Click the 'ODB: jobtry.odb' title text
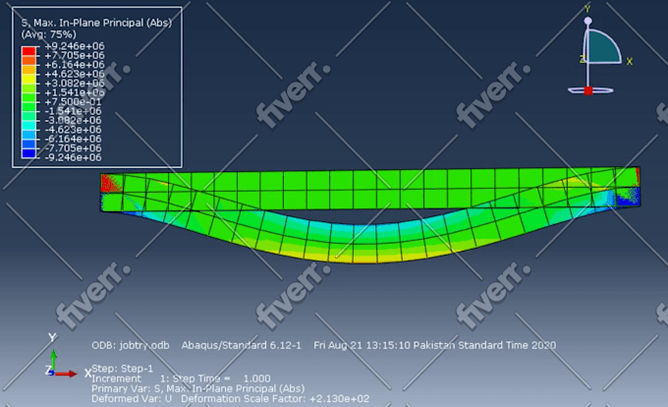This screenshot has height=407, width=668. [x=131, y=345]
